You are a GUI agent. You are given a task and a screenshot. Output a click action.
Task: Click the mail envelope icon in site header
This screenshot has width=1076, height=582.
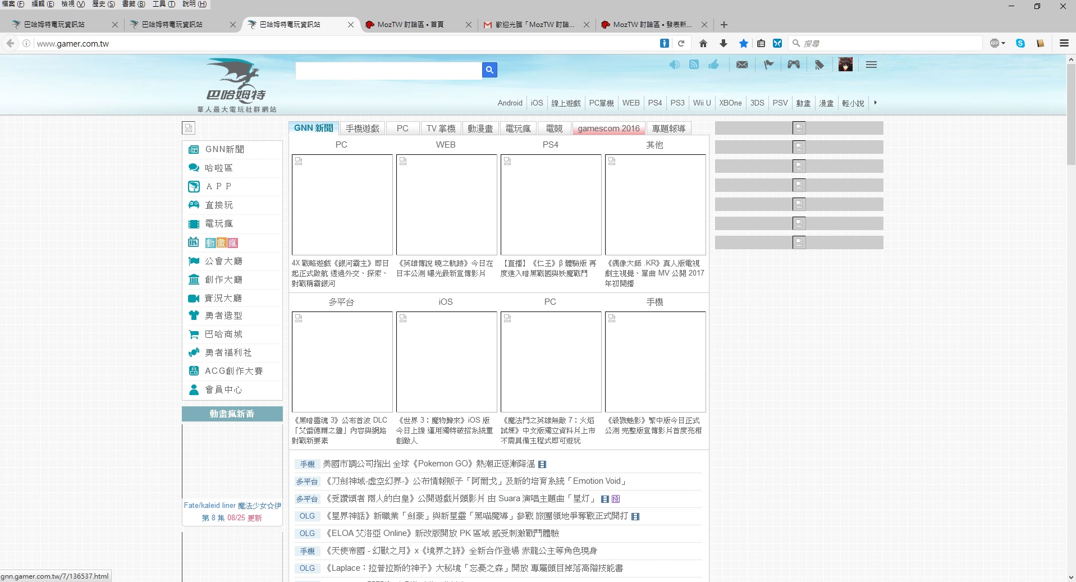pyautogui.click(x=741, y=65)
